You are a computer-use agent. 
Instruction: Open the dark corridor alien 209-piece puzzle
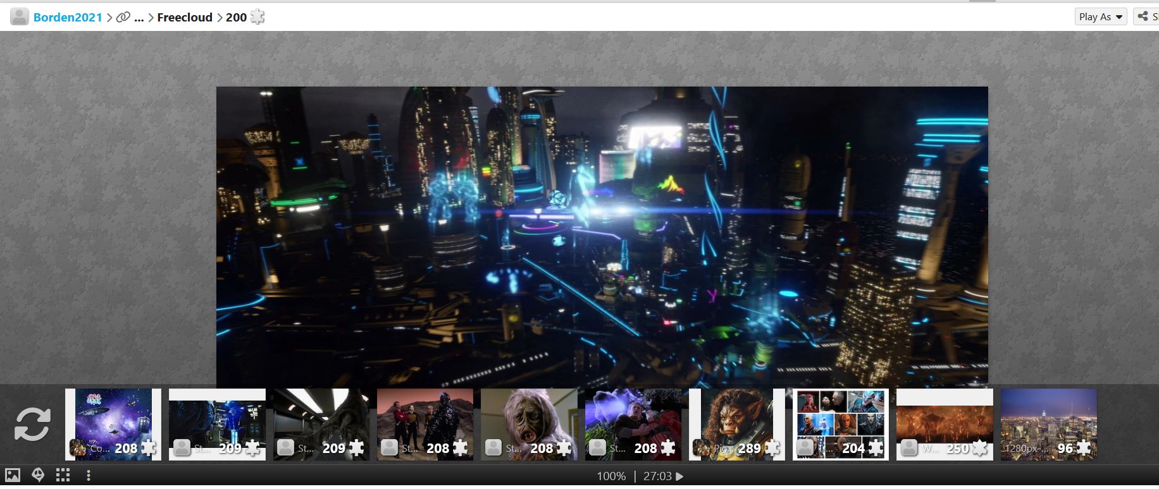[321, 424]
